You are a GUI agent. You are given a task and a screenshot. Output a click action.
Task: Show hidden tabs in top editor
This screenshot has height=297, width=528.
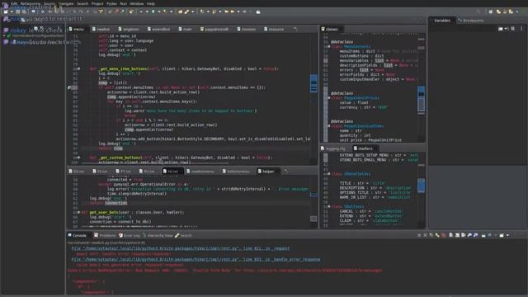point(295,30)
